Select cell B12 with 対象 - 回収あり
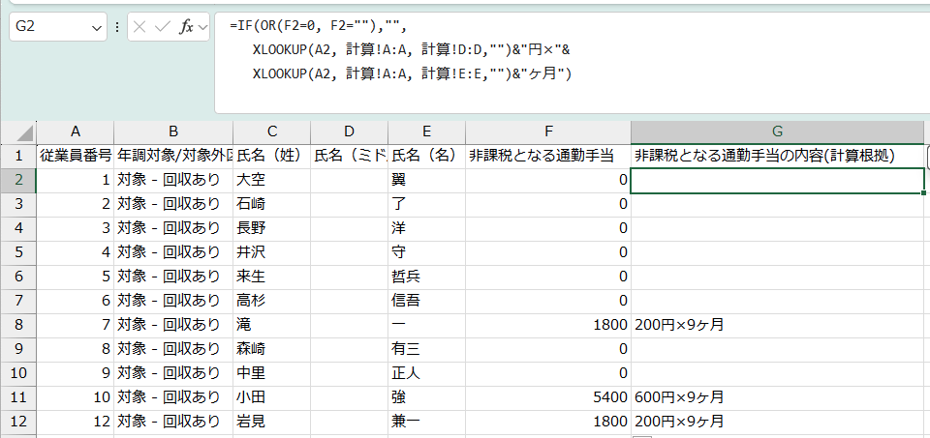The width and height of the screenshot is (930, 438). point(172,422)
